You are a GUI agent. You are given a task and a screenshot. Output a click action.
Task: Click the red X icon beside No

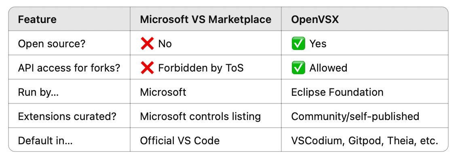point(147,44)
